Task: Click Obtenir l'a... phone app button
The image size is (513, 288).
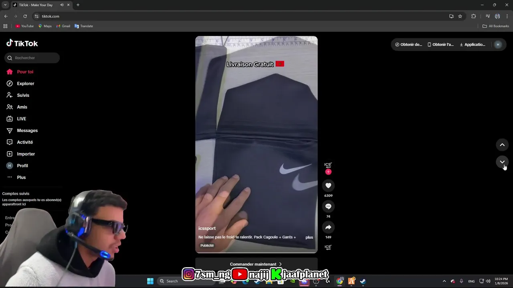Action: point(440,44)
